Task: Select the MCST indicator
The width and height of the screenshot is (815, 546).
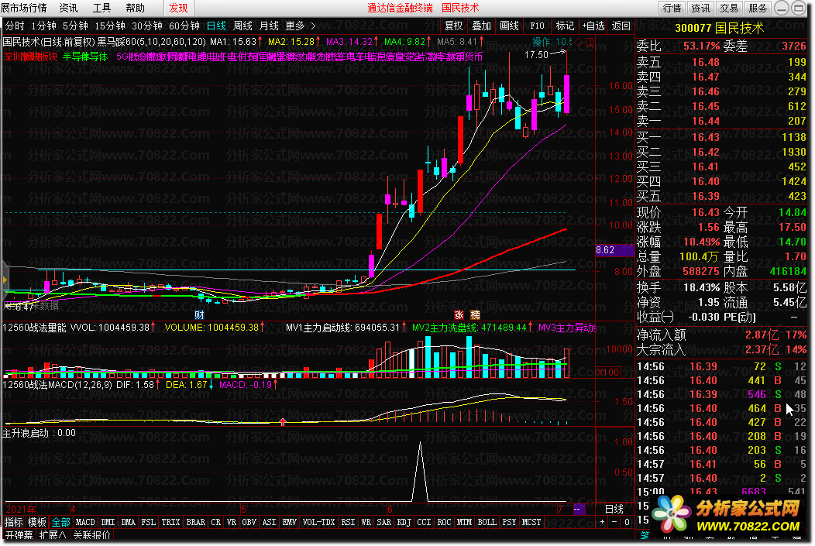Action: point(531,522)
